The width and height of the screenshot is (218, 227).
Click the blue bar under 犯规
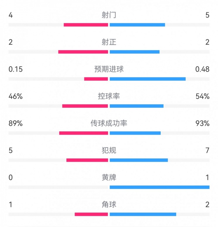(x=139, y=160)
